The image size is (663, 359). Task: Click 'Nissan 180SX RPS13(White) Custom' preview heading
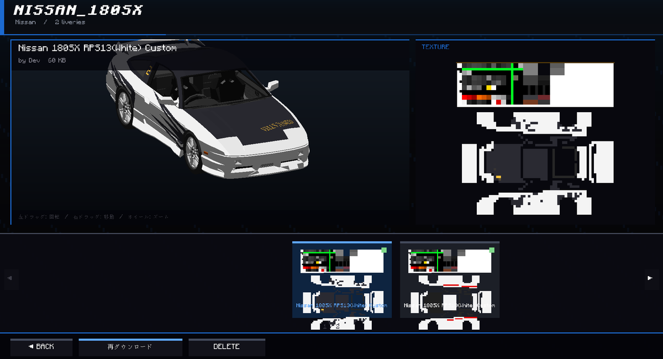tap(97, 48)
